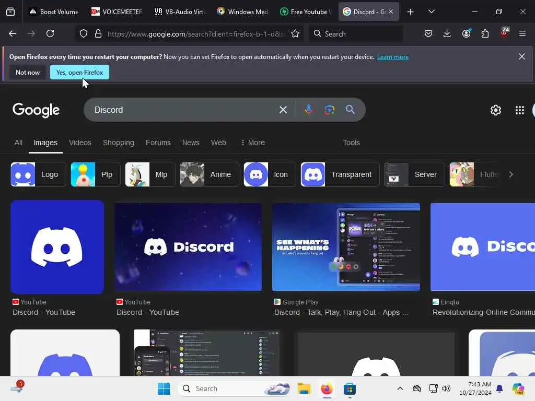This screenshot has height=401, width=535.
Task: Switch to the Windows Media tab
Action: [x=242, y=12]
